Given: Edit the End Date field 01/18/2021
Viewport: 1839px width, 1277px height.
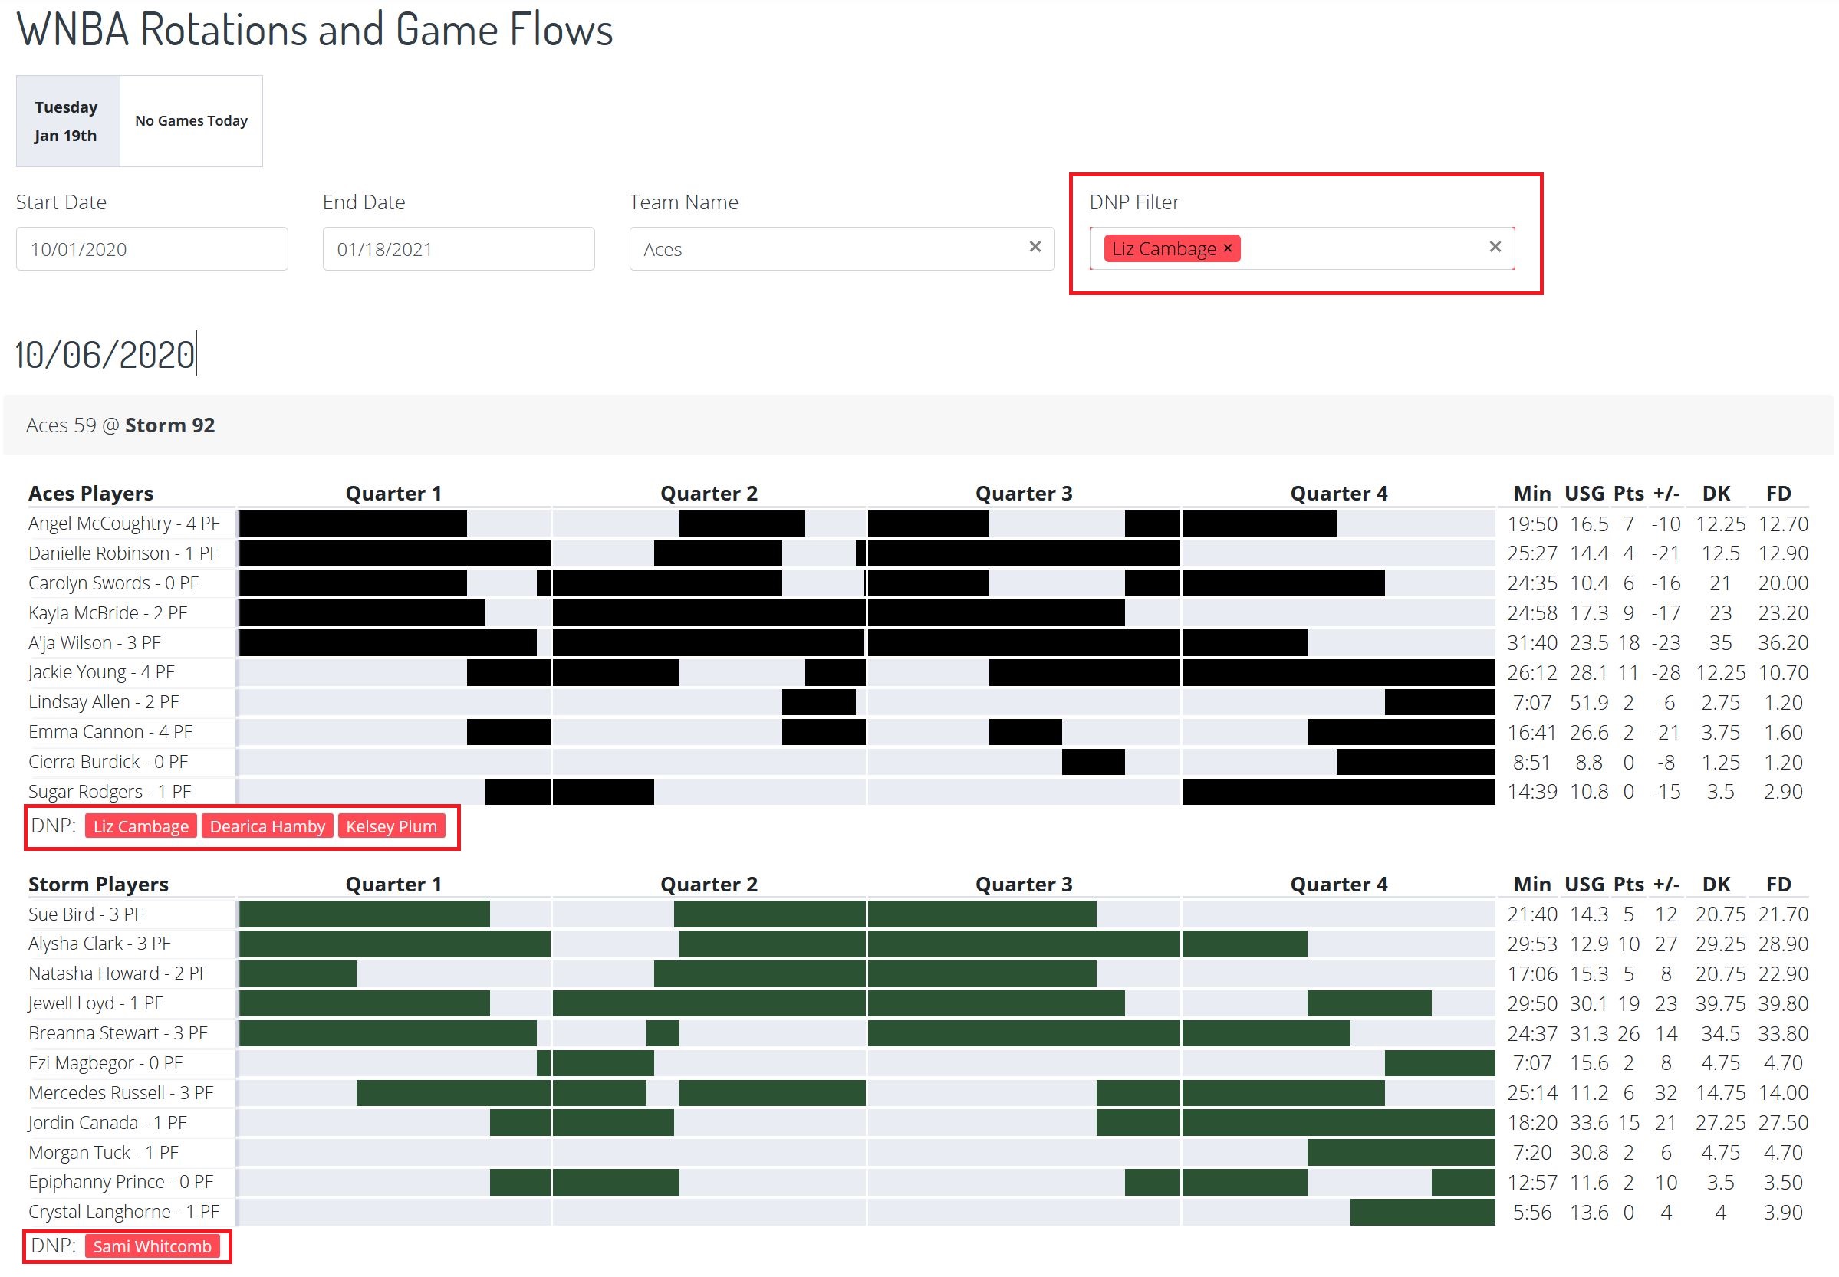Looking at the screenshot, I should click(x=458, y=249).
